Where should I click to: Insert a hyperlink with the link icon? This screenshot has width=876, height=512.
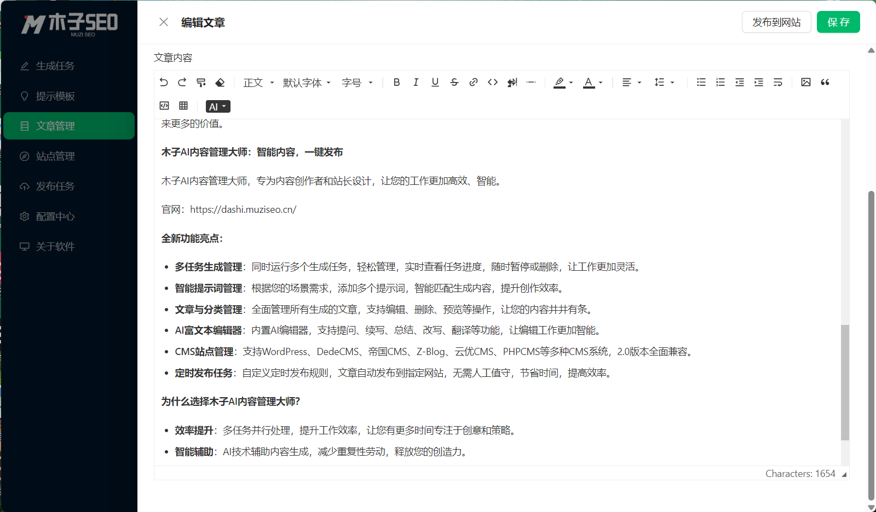474,82
